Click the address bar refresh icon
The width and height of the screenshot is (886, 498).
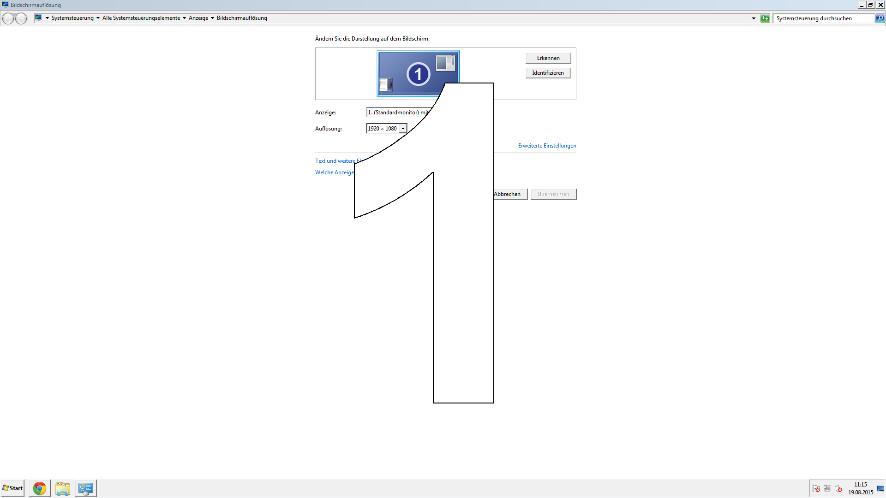[765, 18]
